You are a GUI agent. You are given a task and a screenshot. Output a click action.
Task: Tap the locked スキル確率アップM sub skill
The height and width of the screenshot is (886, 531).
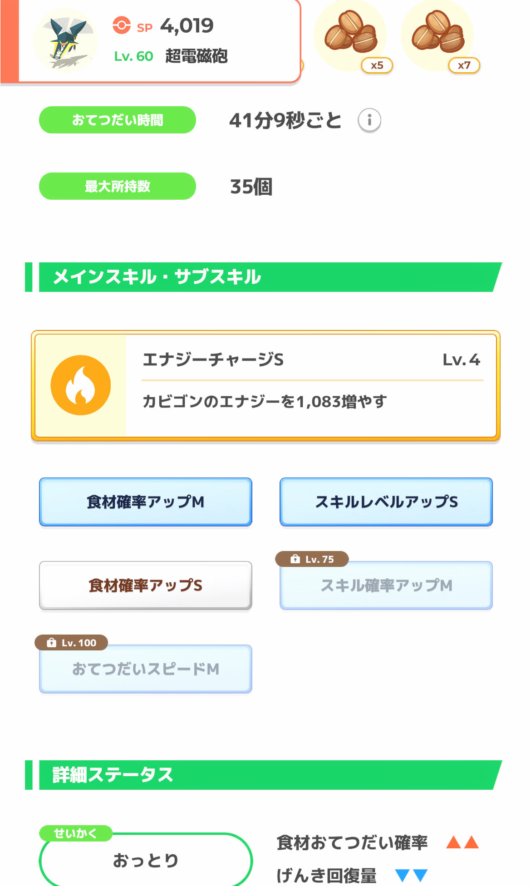tap(386, 586)
